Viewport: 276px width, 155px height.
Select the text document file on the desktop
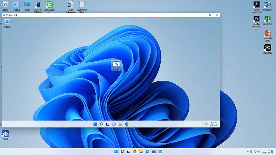82,7
